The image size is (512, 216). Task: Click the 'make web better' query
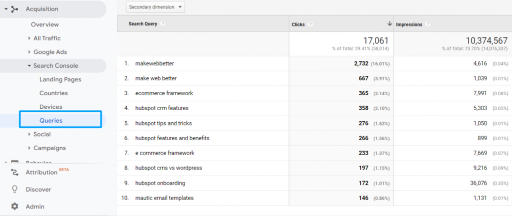click(156, 78)
